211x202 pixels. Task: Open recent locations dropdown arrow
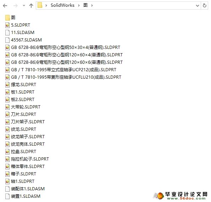24,6
